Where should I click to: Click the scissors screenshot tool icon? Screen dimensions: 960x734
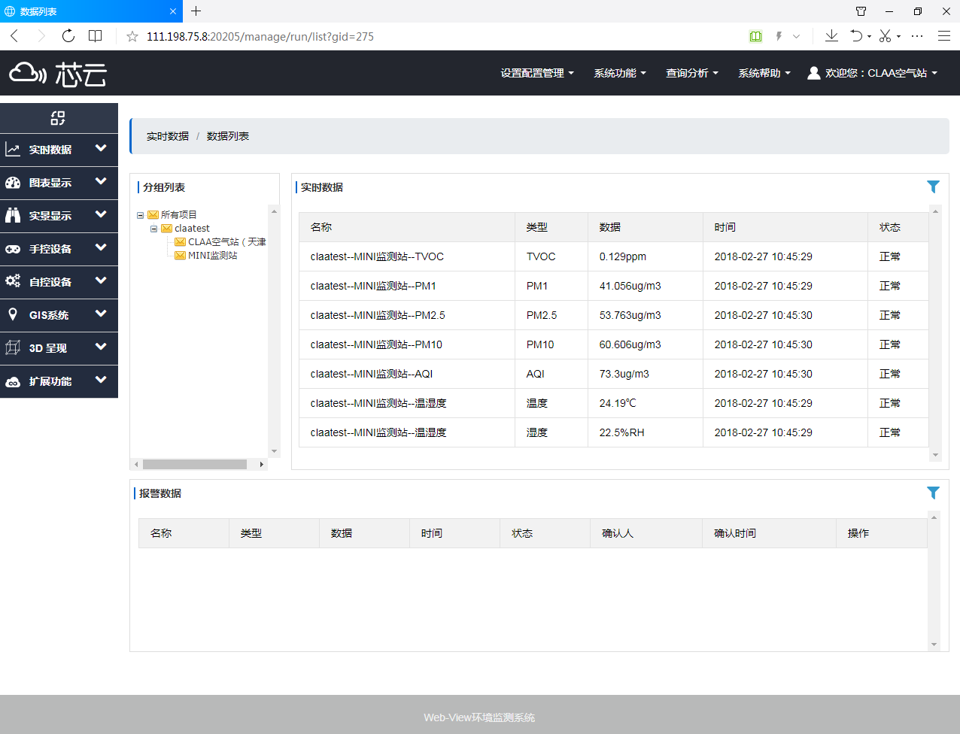pos(885,36)
